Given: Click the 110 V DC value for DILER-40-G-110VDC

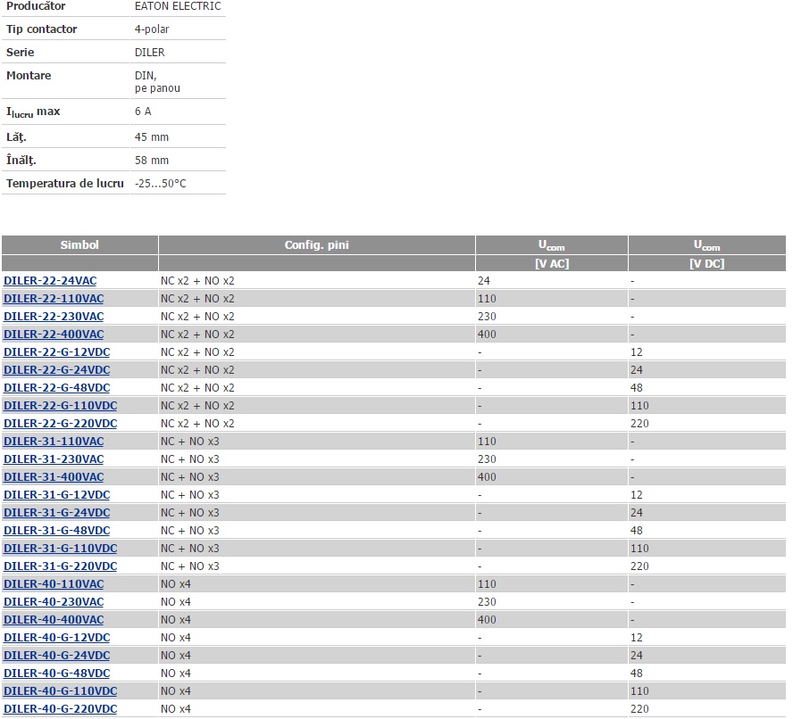Looking at the screenshot, I should tap(639, 691).
